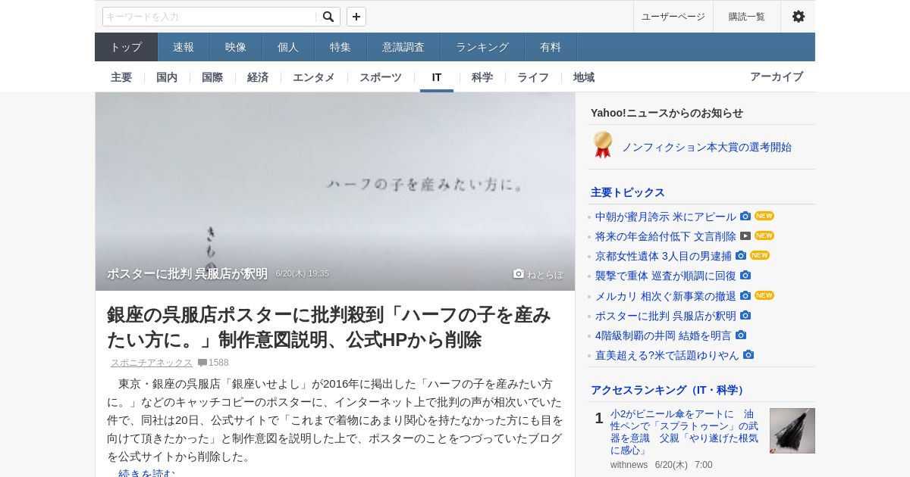910x477 pixels.
Task: Click NEW badge on メルカリ row
Action: [x=764, y=295]
